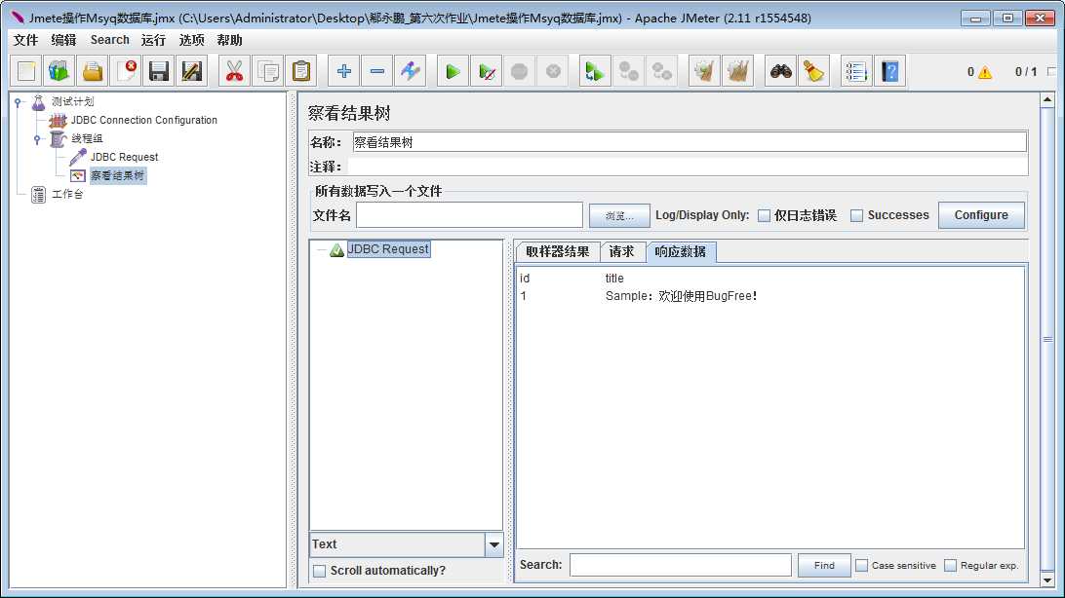1065x598 pixels.
Task: Clear results with the broom icon
Action: click(704, 71)
